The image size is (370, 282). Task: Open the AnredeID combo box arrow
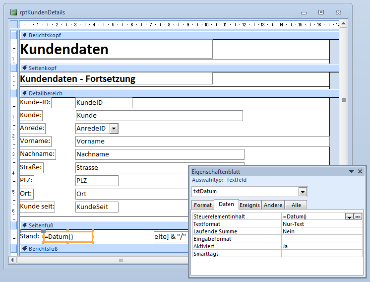tap(114, 129)
